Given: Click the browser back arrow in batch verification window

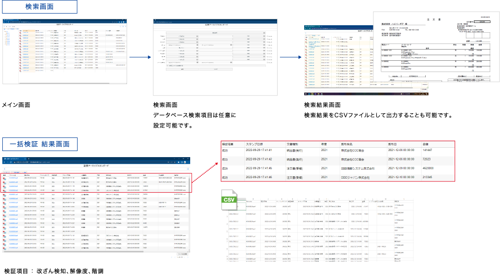Looking at the screenshot, I should coord(5,162).
